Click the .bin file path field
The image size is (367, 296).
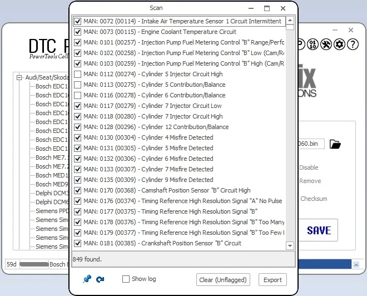click(x=311, y=144)
